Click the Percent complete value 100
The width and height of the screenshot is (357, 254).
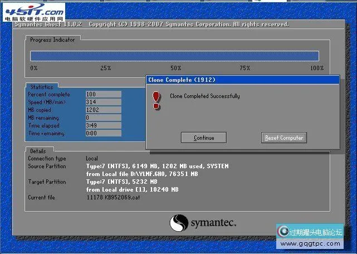(104, 94)
